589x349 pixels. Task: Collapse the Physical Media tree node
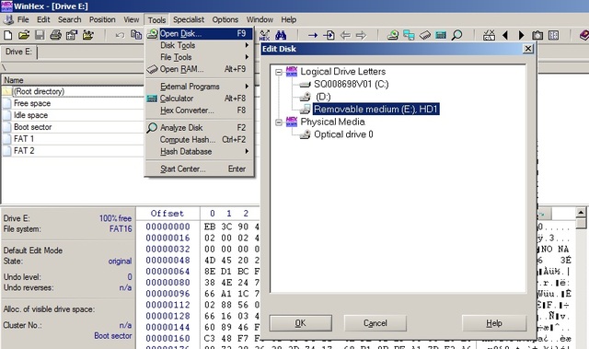[278, 122]
